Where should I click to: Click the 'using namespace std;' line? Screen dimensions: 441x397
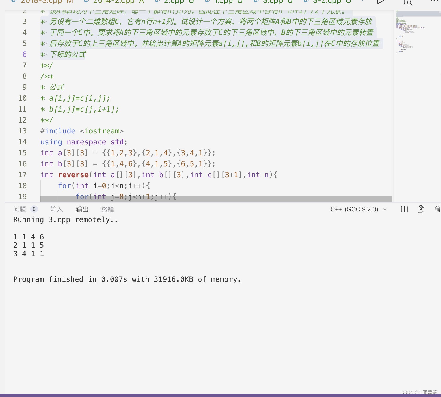coord(84,142)
